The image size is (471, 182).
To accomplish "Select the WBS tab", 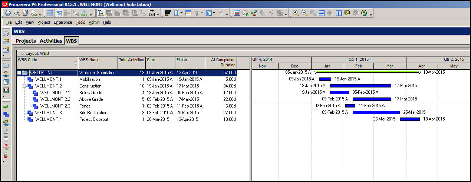I will click(x=71, y=41).
